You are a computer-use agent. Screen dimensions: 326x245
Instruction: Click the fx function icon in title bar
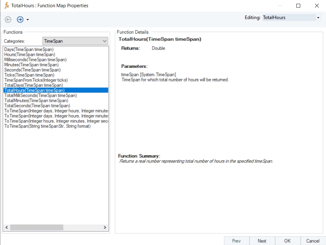(x=6, y=6)
